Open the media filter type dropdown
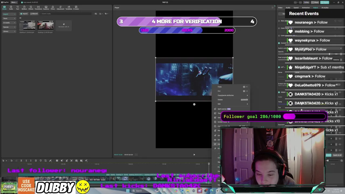Screen dimensions: 345x194 coord(106,14)
